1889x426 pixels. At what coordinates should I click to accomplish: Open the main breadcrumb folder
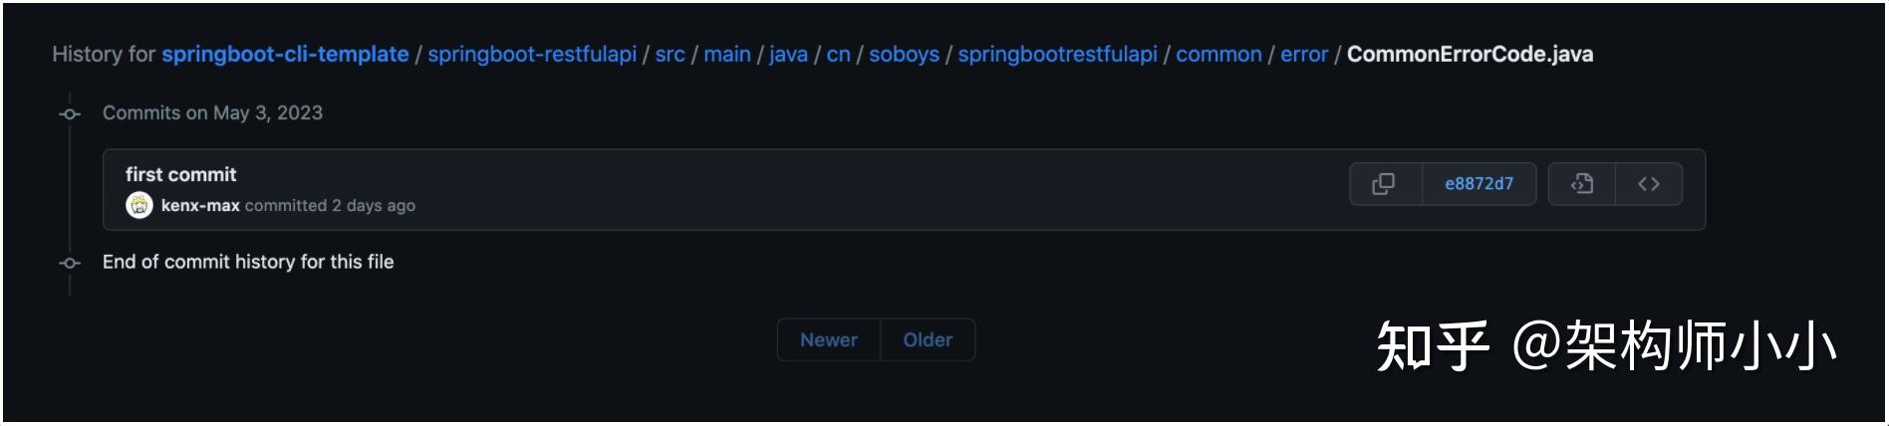point(727,54)
